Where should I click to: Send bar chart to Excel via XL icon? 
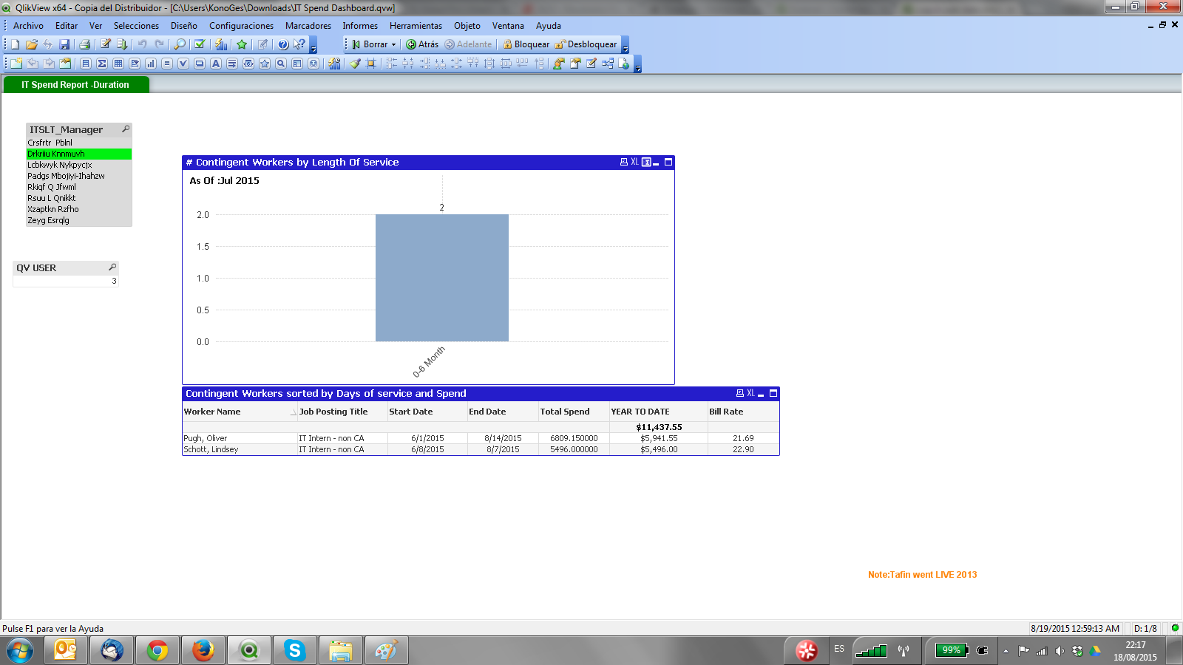pyautogui.click(x=634, y=162)
